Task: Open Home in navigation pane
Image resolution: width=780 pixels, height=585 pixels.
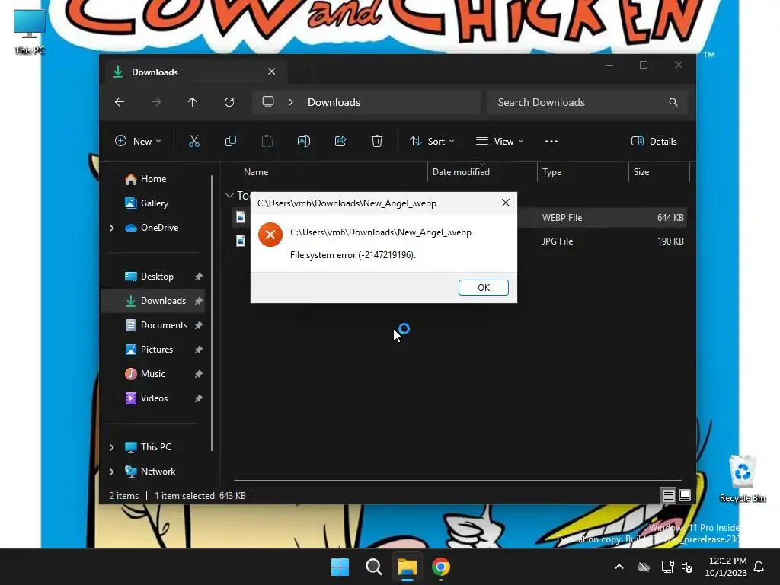Action: click(x=152, y=178)
